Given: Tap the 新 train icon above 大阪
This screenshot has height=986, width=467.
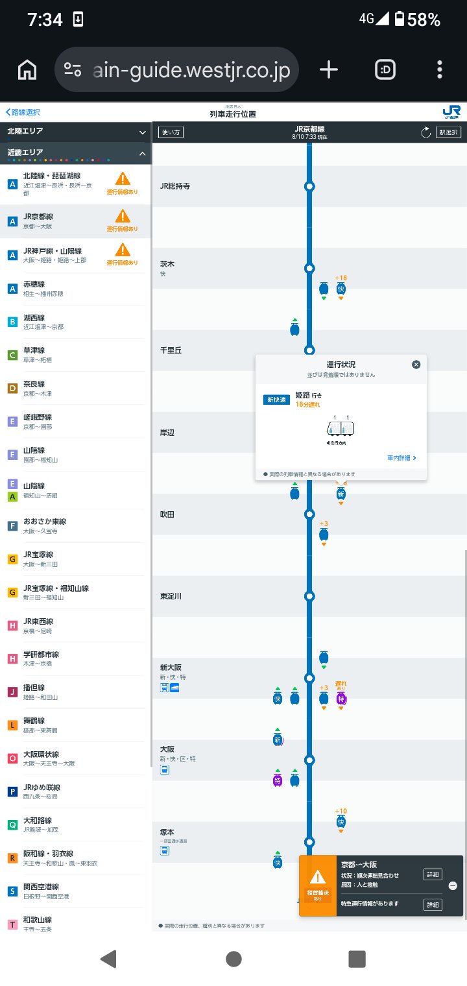Looking at the screenshot, I should (278, 739).
